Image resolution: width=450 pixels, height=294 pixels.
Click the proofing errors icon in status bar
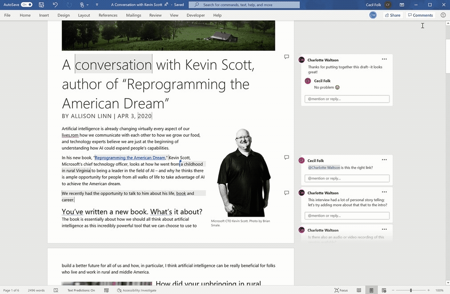tap(56, 290)
